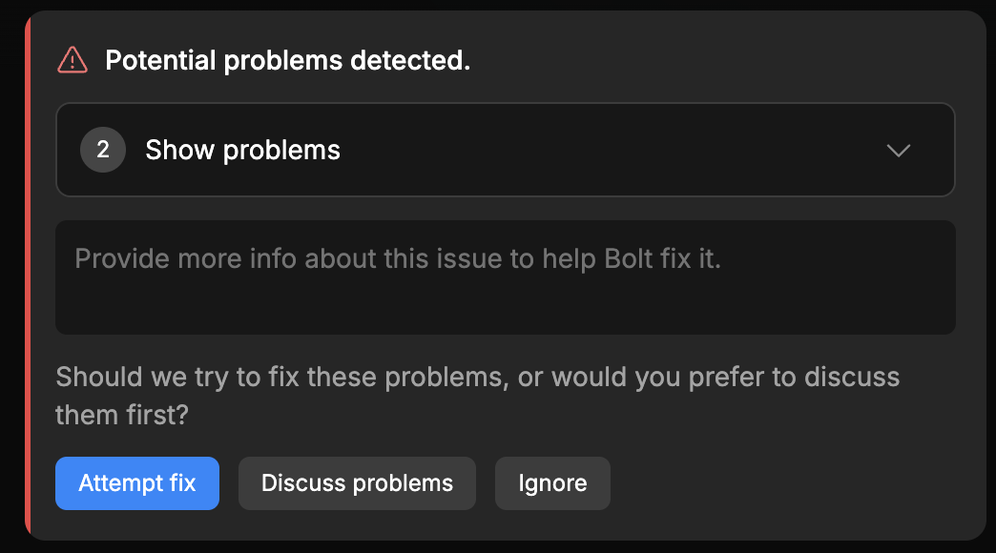Select the Potential problems detected heading
The height and width of the screenshot is (553, 996).
click(286, 59)
